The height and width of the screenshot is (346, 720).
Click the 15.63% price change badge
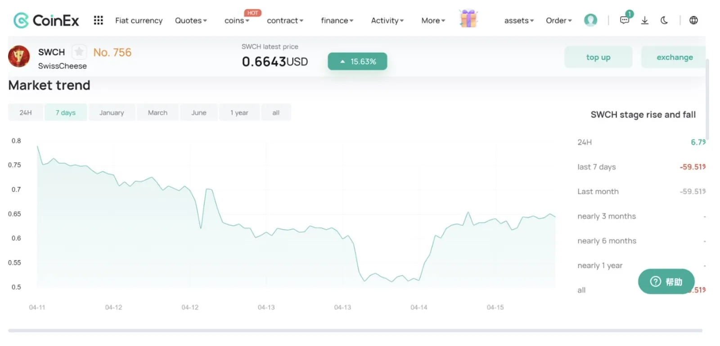tap(357, 61)
